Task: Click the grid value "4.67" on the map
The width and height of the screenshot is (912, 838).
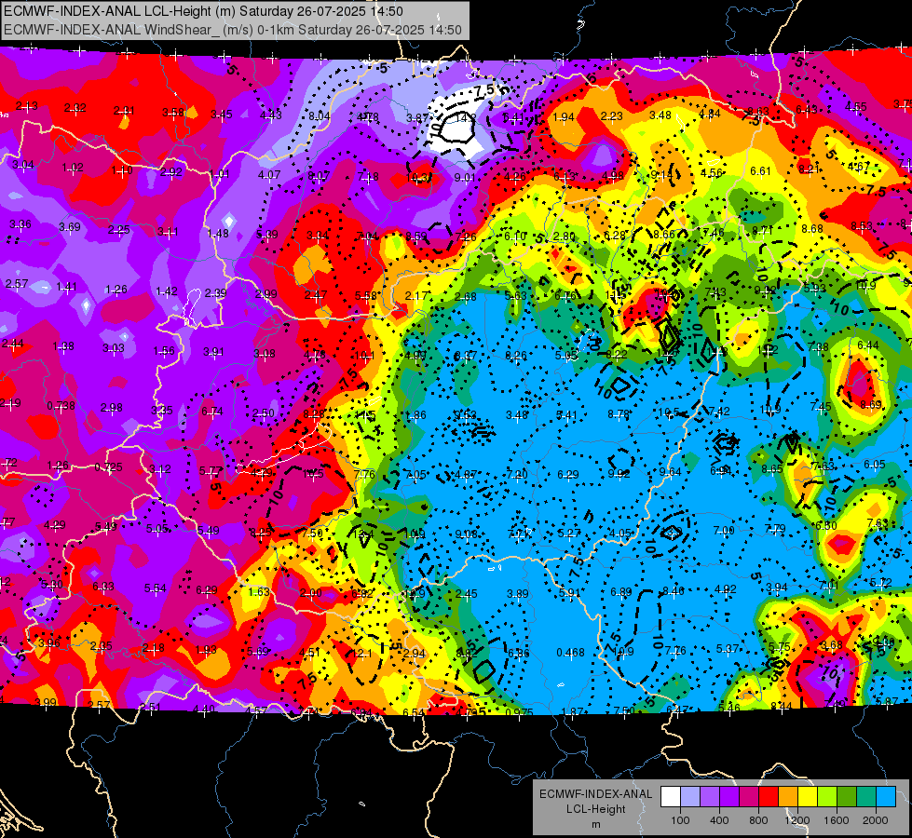Action: [x=859, y=166]
